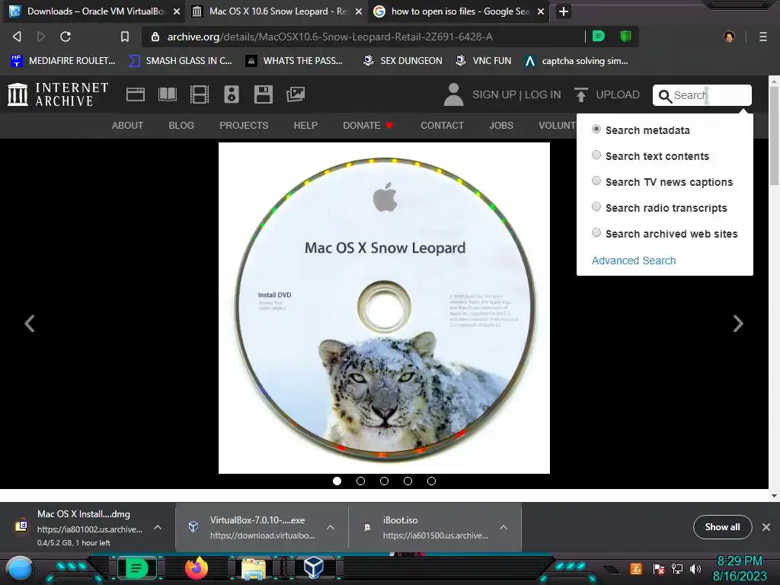Viewport: 780px width, 585px height.
Task: Click the page vertical scrollbar thumb
Action: [774, 136]
